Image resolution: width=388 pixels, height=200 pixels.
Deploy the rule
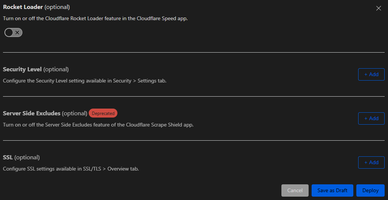pos(370,190)
